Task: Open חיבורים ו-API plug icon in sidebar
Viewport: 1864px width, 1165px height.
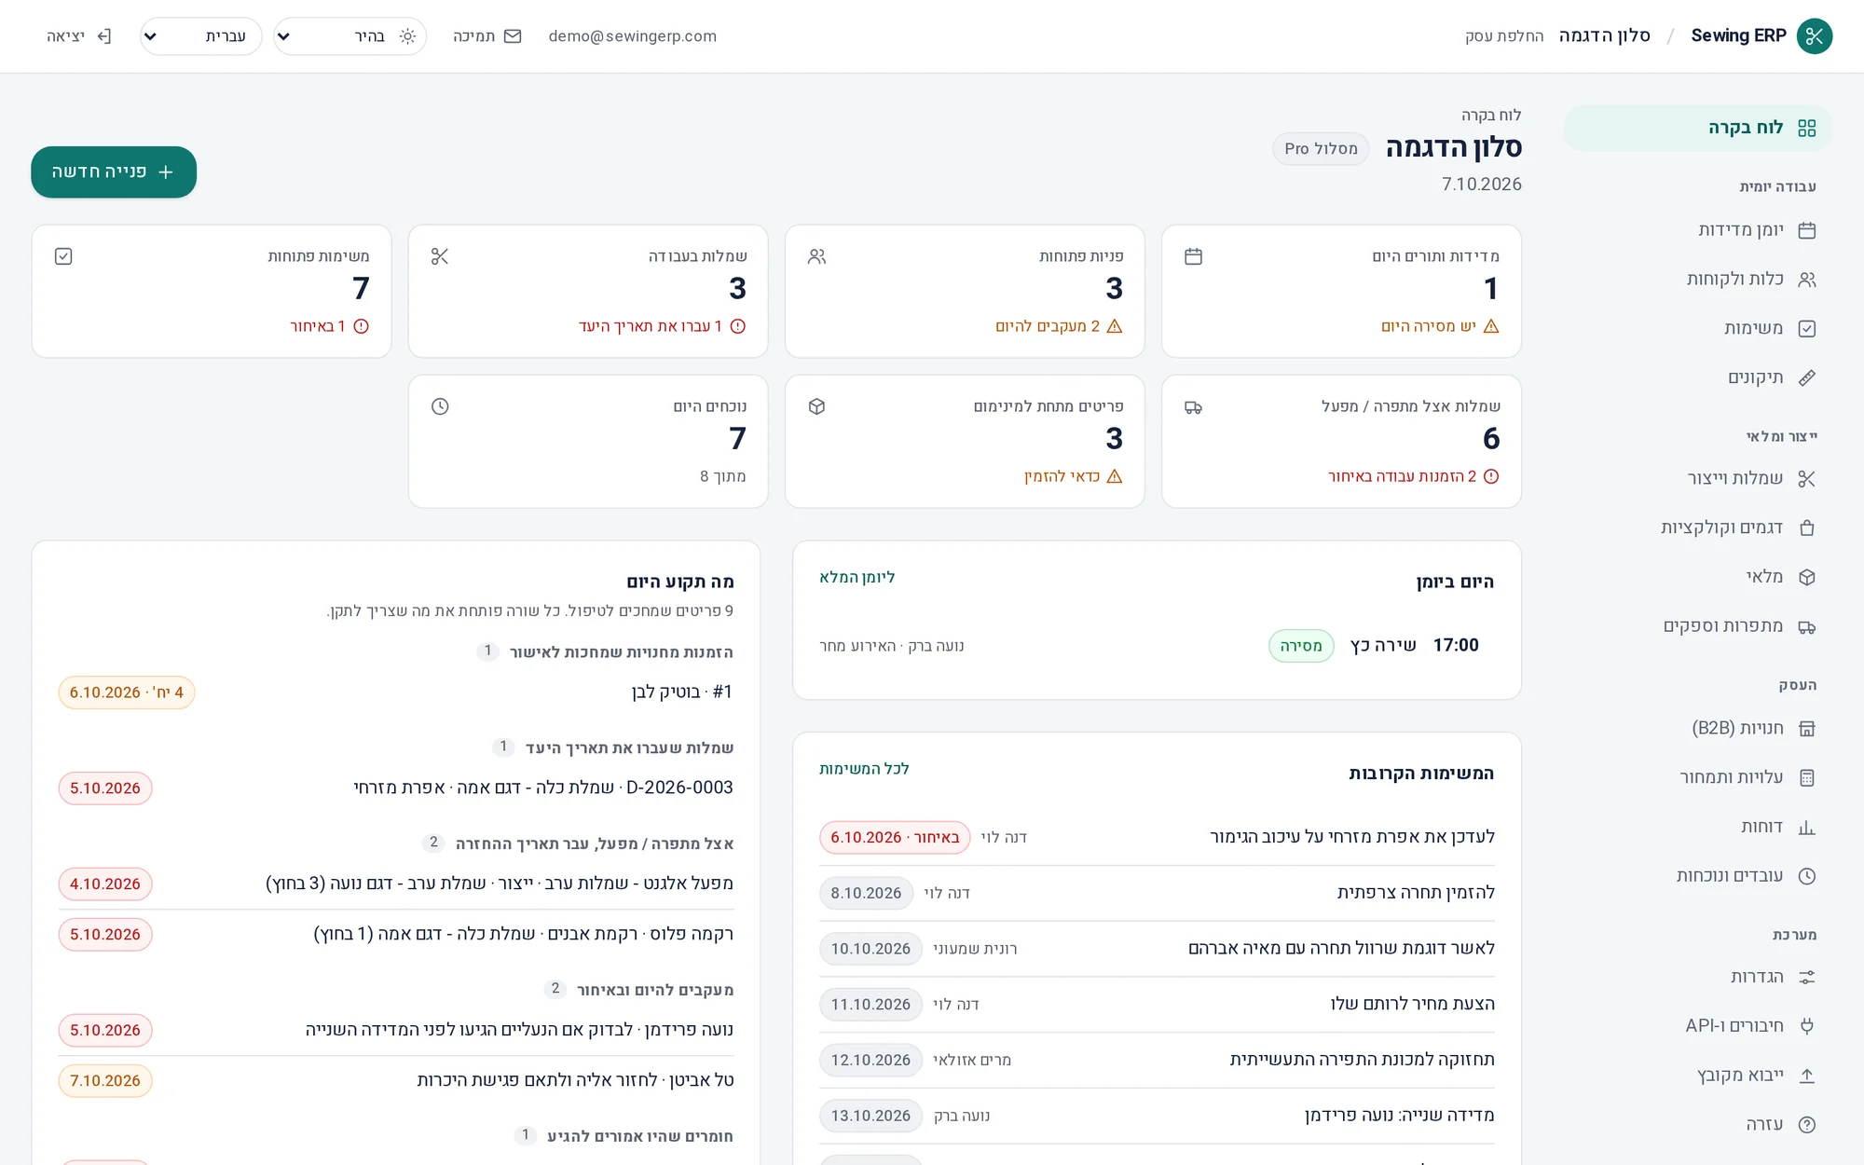Action: (1806, 1026)
